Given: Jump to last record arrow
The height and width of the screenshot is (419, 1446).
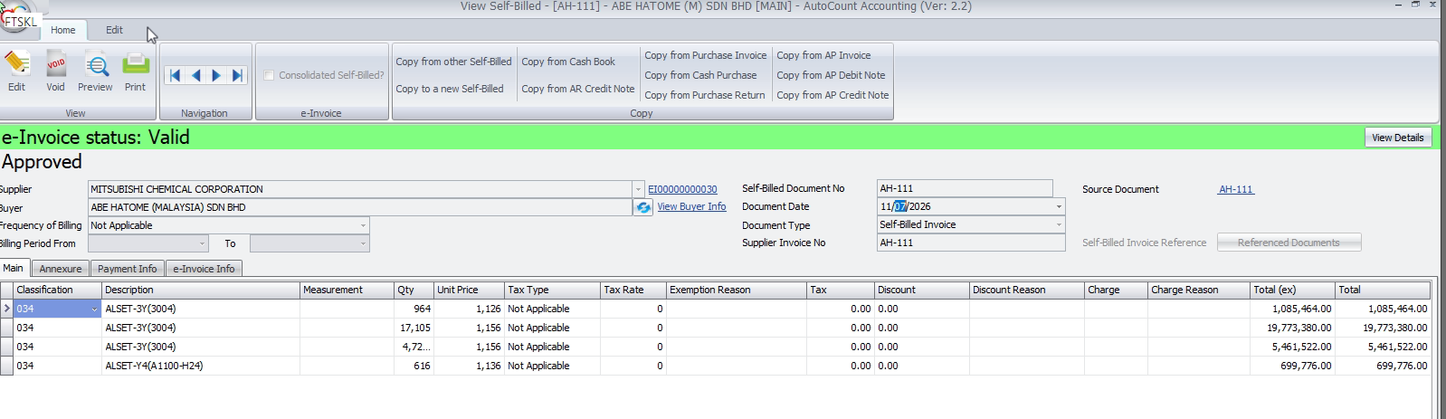Looking at the screenshot, I should pos(236,75).
